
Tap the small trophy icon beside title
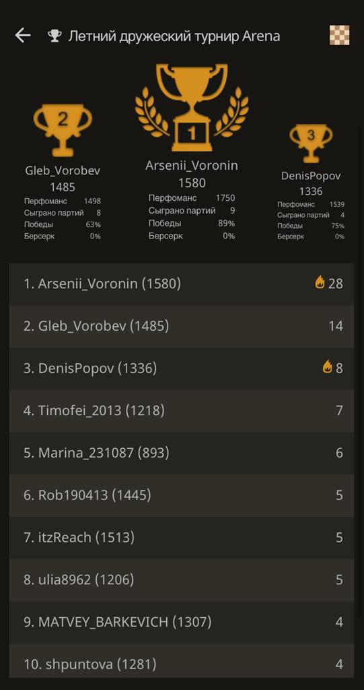pyautogui.click(x=54, y=36)
